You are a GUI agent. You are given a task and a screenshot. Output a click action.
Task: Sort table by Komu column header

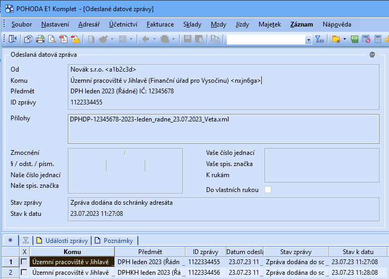pos(72,252)
